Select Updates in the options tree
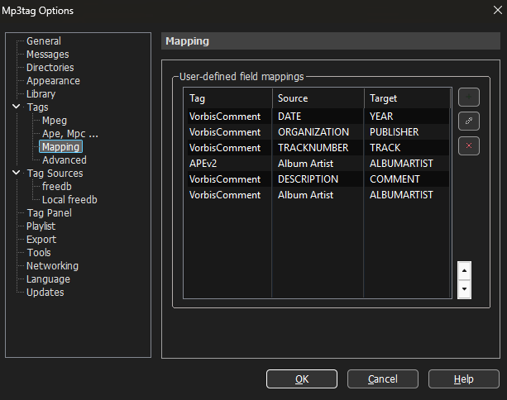 (45, 293)
